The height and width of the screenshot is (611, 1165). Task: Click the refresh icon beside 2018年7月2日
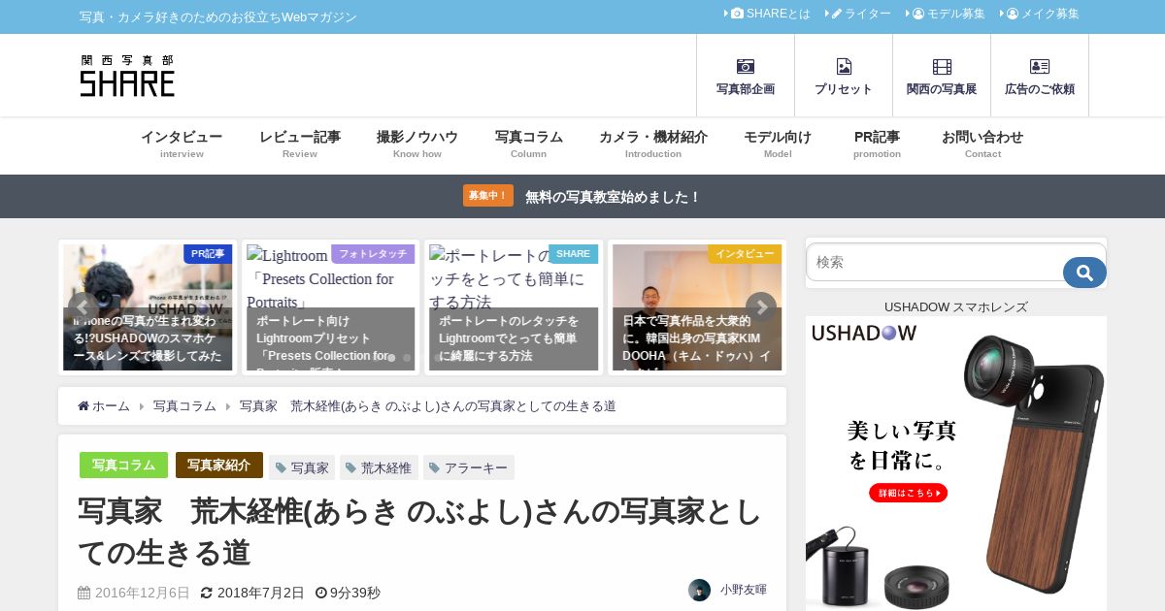click(206, 593)
